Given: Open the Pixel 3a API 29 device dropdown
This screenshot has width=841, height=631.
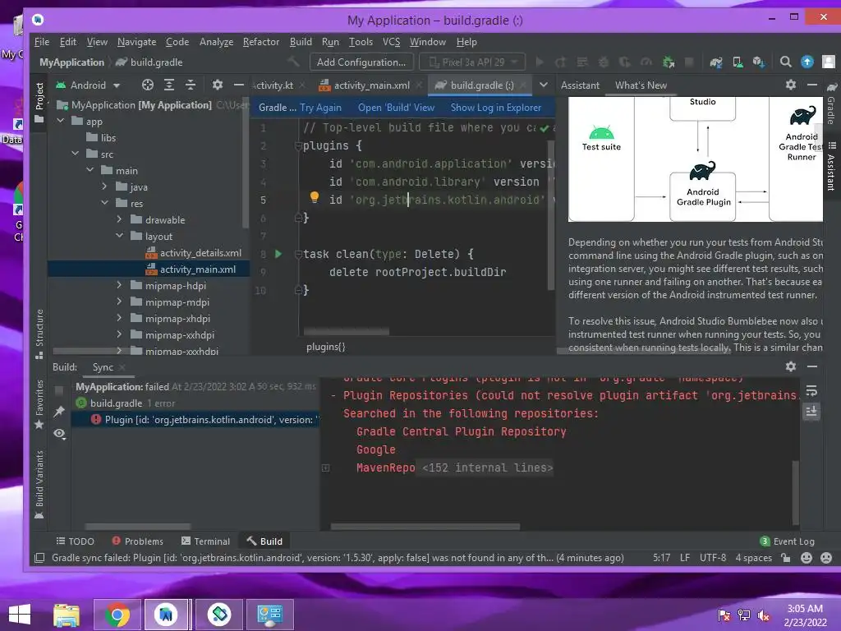Looking at the screenshot, I should click(472, 62).
